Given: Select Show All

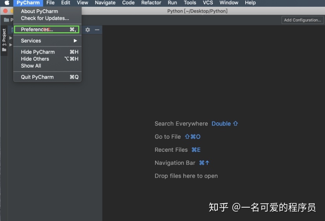Looking at the screenshot, I should pyautogui.click(x=47, y=66).
